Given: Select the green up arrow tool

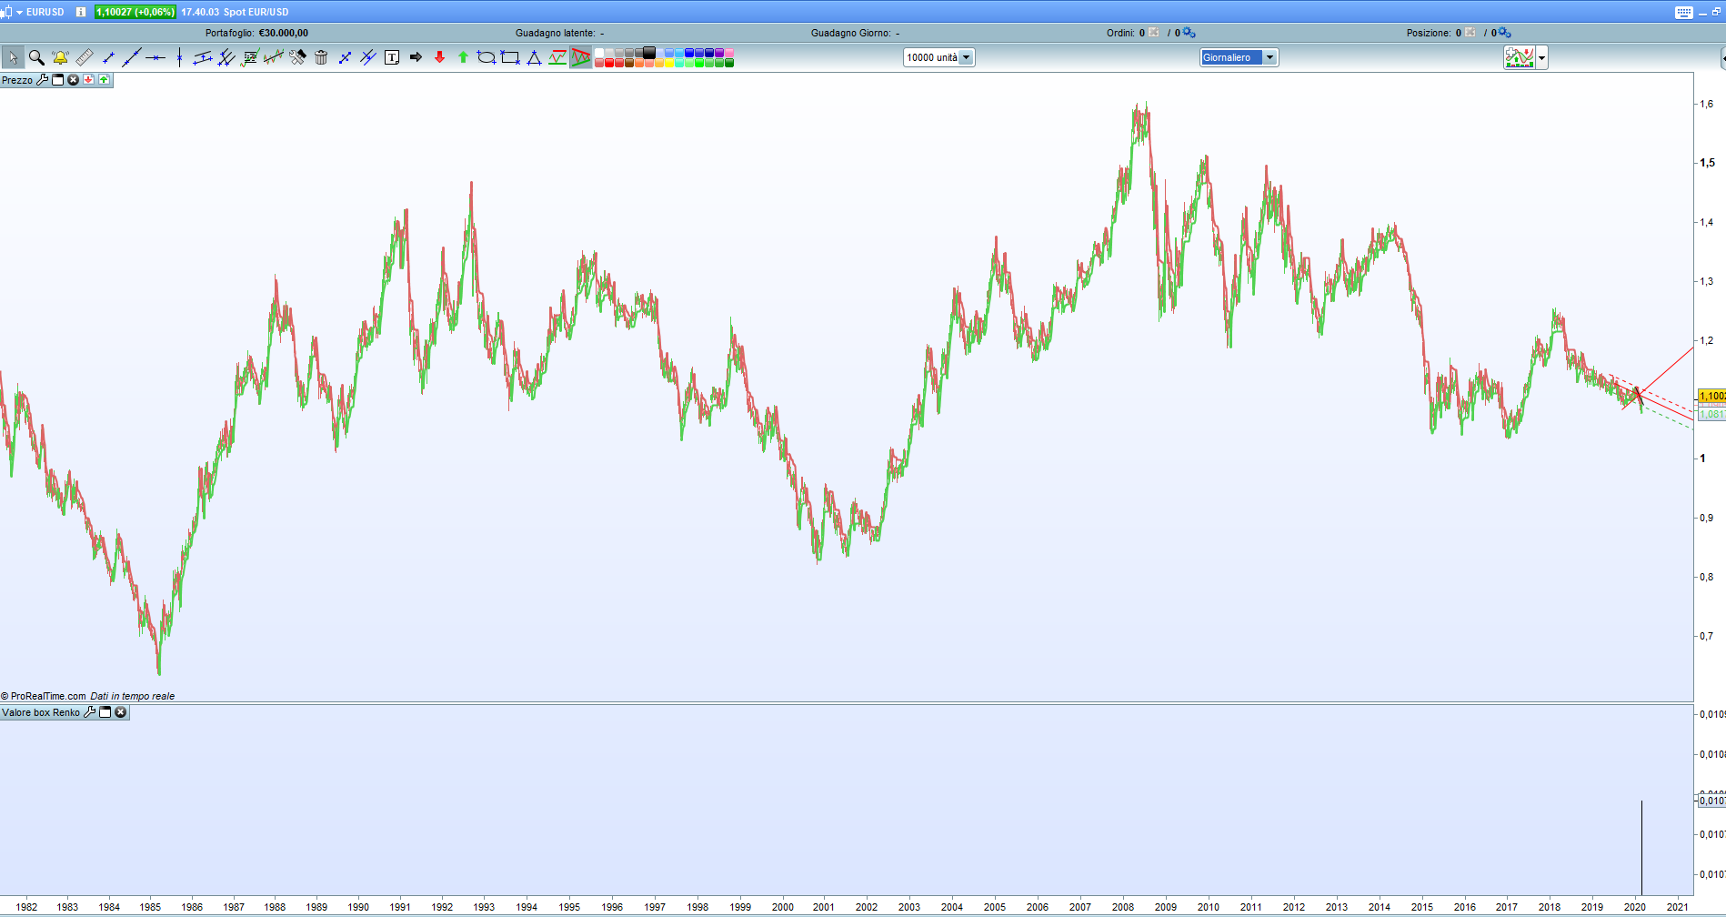Looking at the screenshot, I should pos(463,57).
